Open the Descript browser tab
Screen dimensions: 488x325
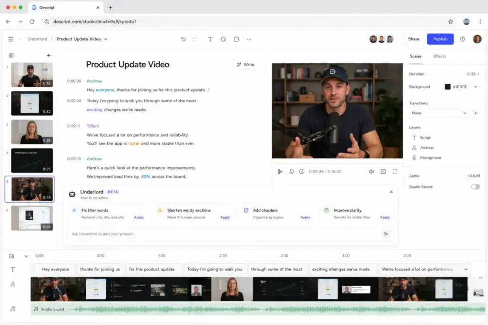[66, 8]
